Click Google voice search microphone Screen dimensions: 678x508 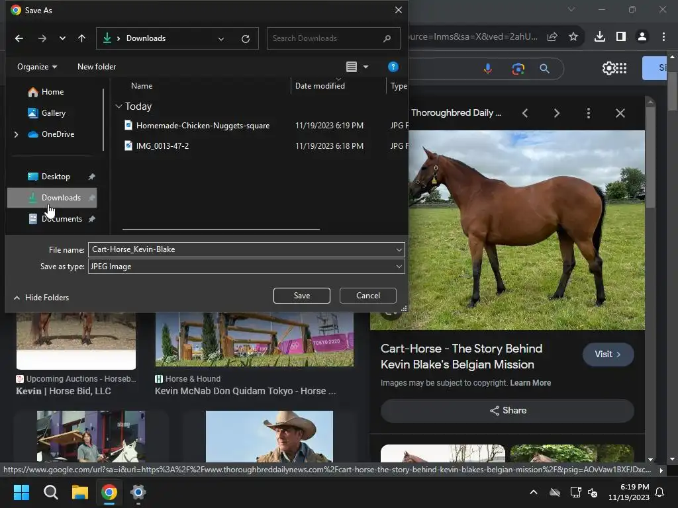[x=488, y=69]
